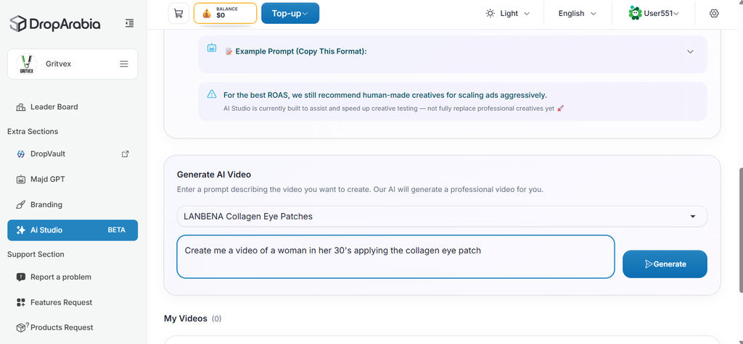Click the Support Section label
The height and width of the screenshot is (344, 743).
(36, 254)
